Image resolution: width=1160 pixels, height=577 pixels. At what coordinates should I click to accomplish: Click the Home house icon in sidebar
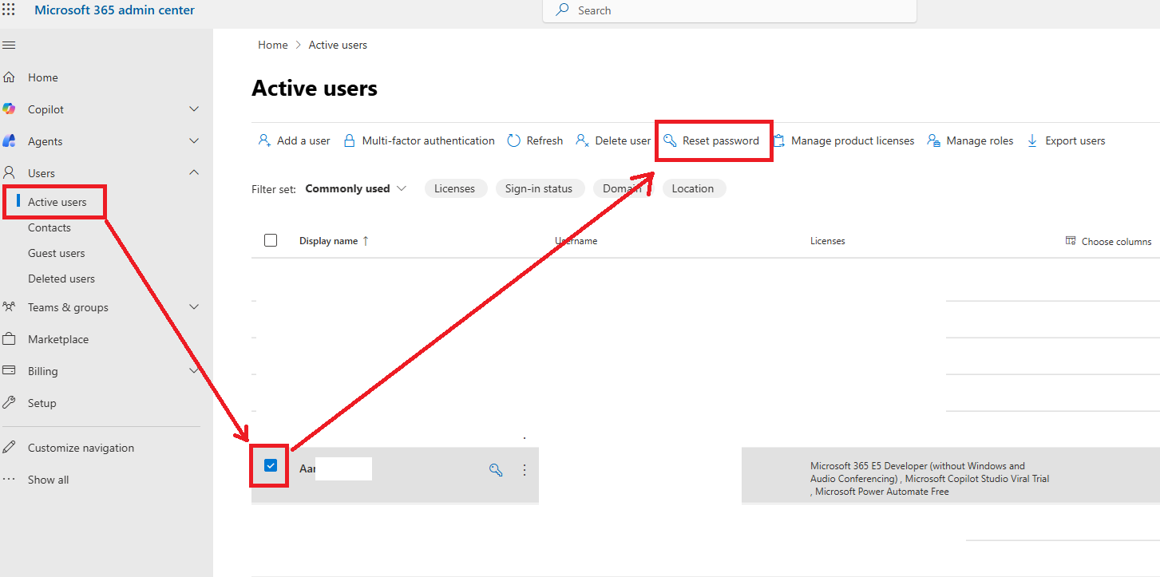click(10, 77)
